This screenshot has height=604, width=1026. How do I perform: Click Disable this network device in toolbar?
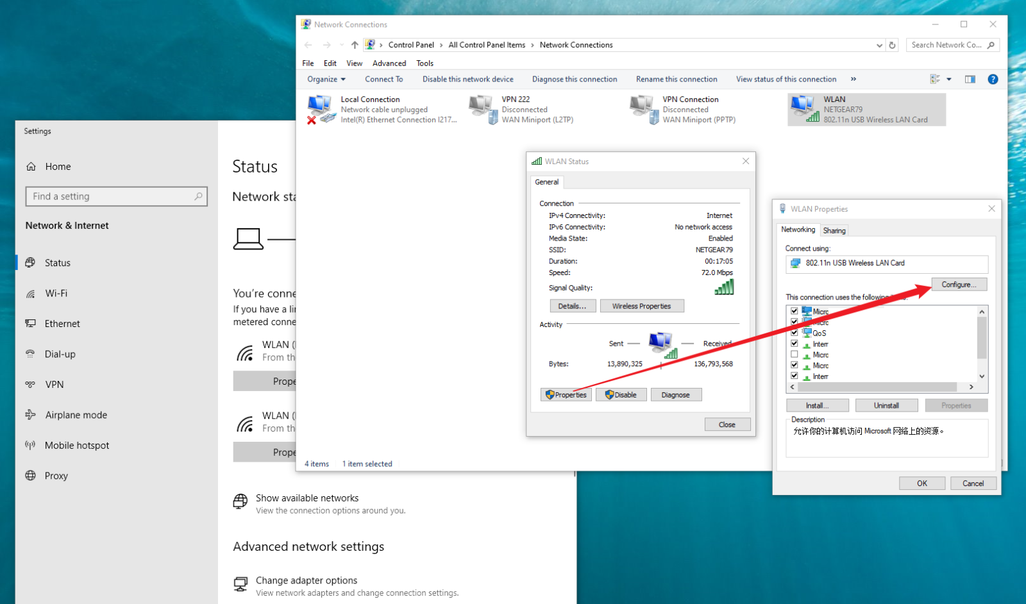click(x=468, y=79)
